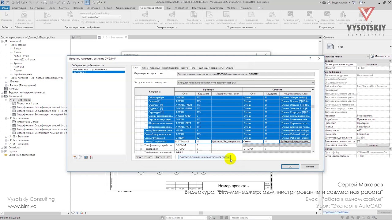Click 'Запросы на редактирование' ribbon icon
The image size is (392, 220).
tap(24, 14)
